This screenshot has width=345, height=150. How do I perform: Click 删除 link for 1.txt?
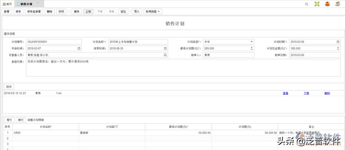327,93
